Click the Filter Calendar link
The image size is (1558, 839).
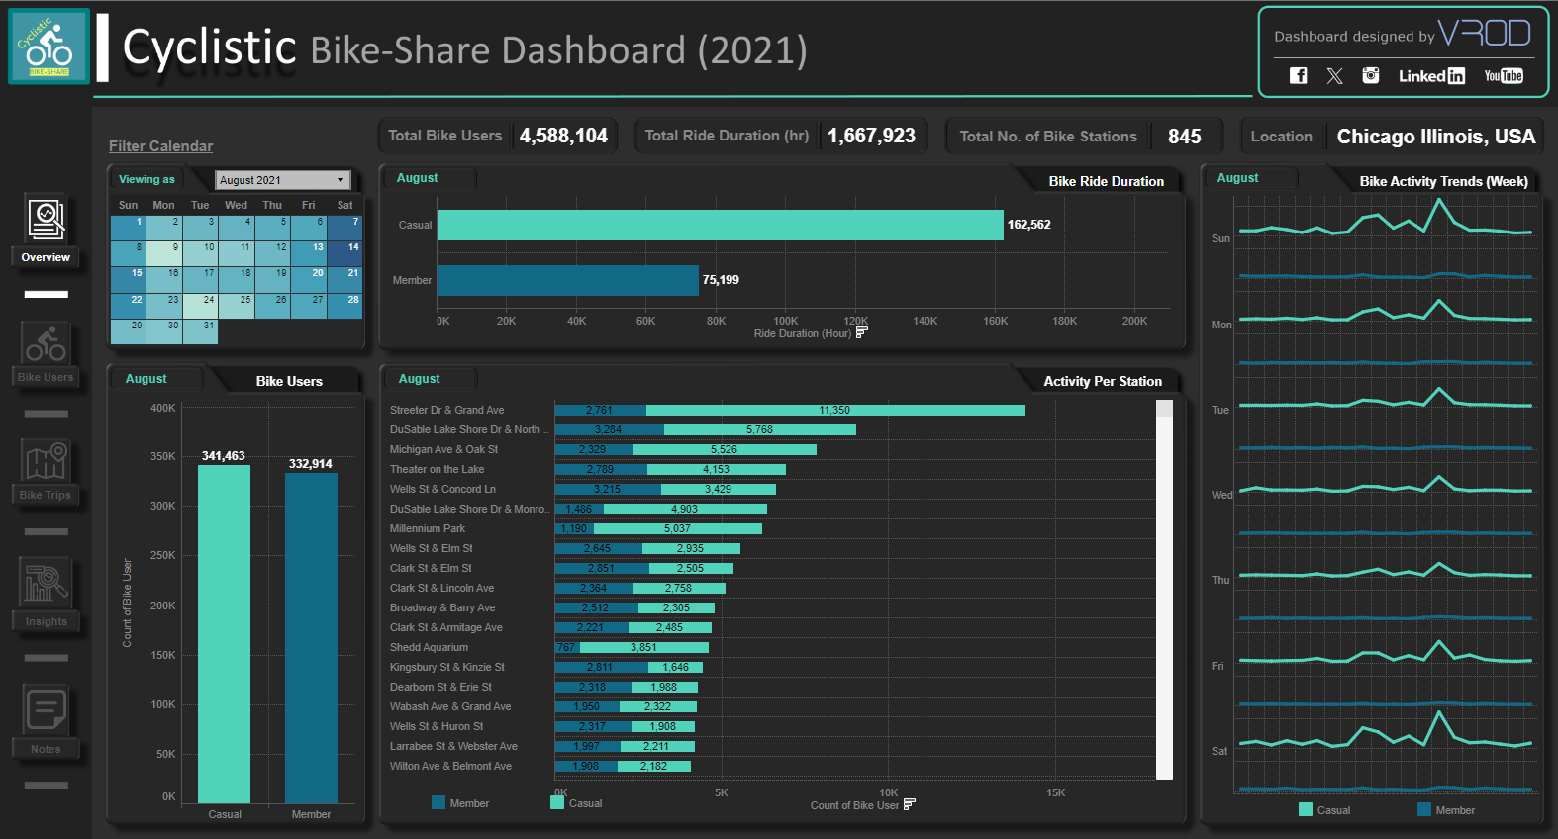tap(160, 145)
